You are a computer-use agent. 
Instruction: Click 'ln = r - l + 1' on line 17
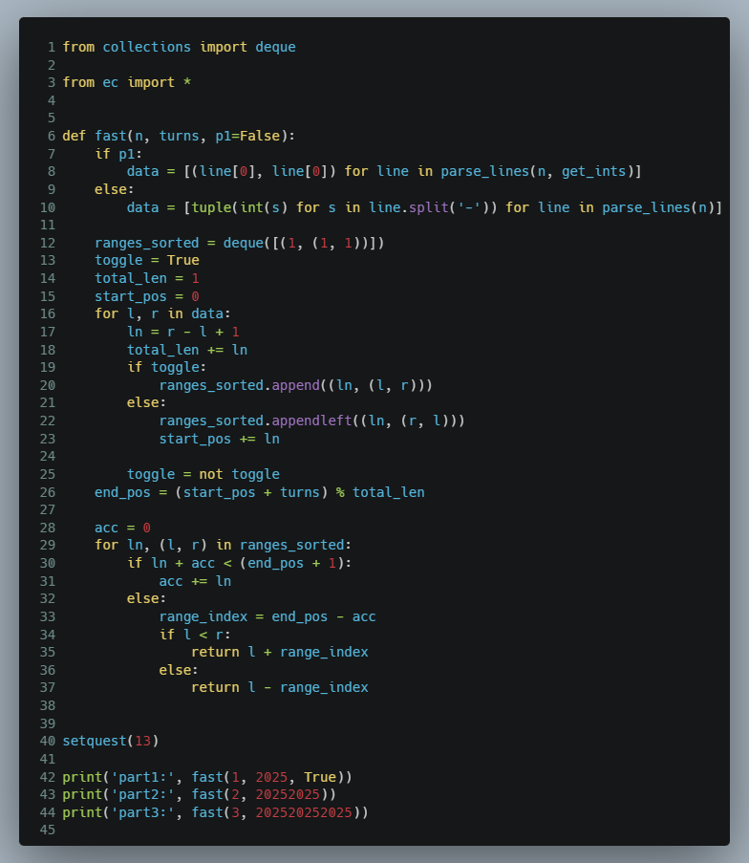point(182,332)
